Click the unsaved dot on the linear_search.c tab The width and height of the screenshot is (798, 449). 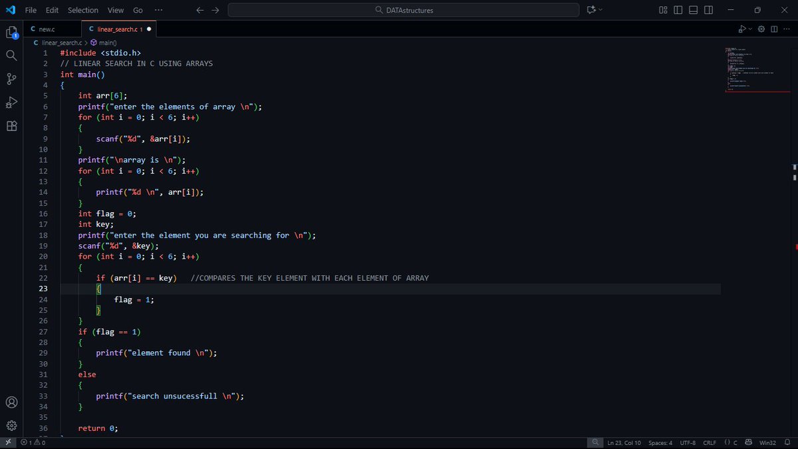pyautogui.click(x=148, y=29)
